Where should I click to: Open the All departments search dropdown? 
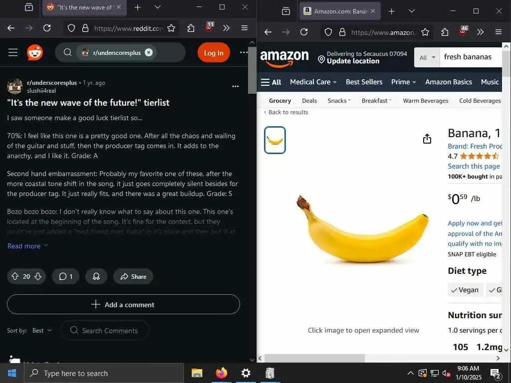point(427,58)
